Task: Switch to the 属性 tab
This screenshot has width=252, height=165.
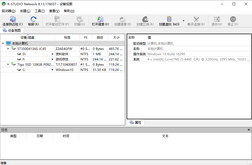Action: (135, 122)
